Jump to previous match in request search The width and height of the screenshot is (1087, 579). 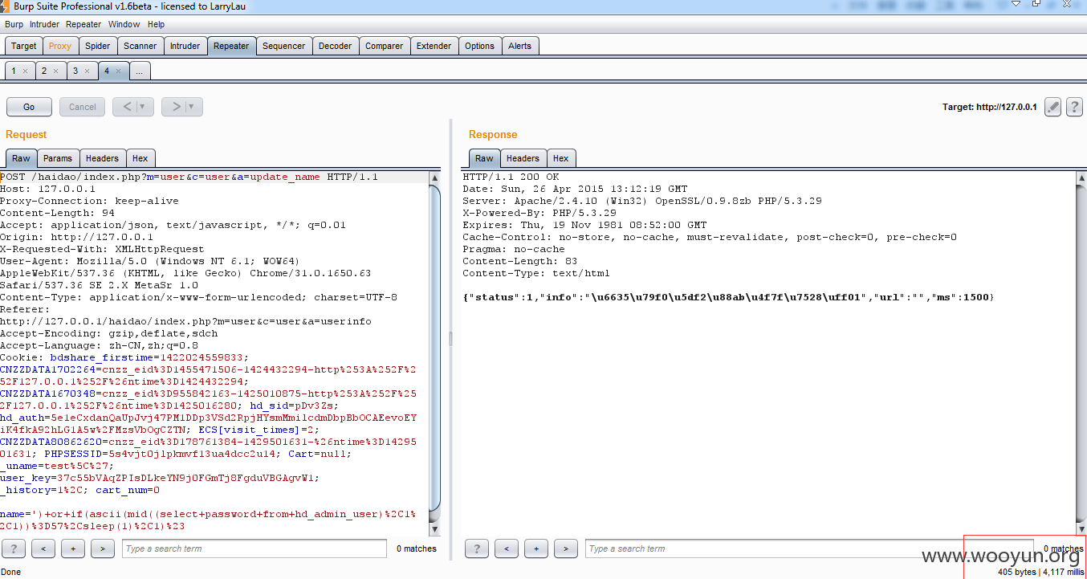click(x=43, y=549)
